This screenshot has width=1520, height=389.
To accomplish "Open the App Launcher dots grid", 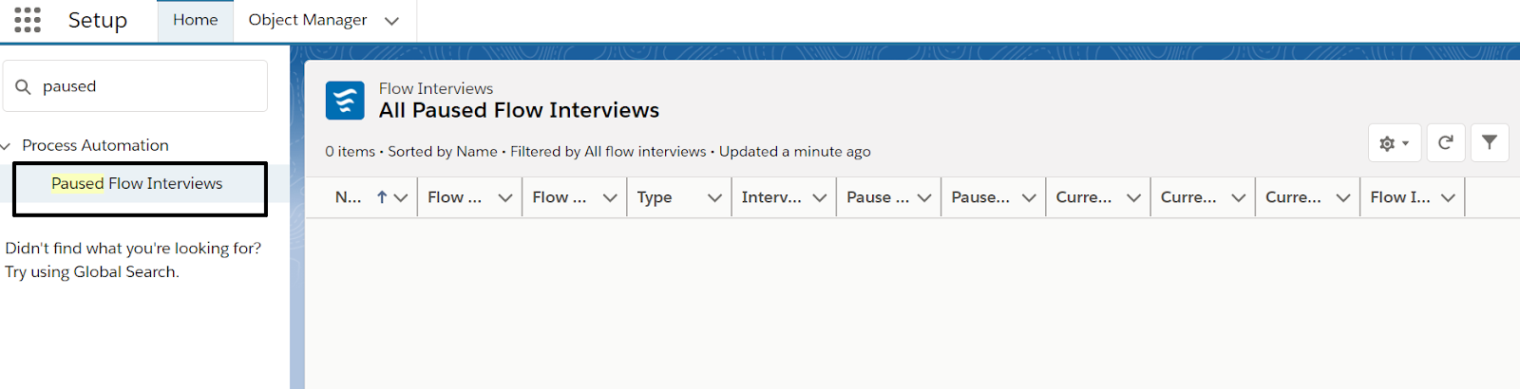I will tap(28, 20).
